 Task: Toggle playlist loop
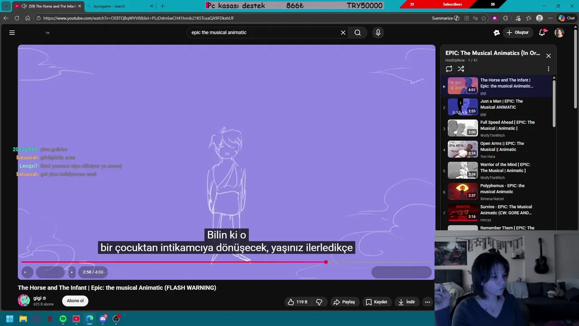tap(449, 69)
